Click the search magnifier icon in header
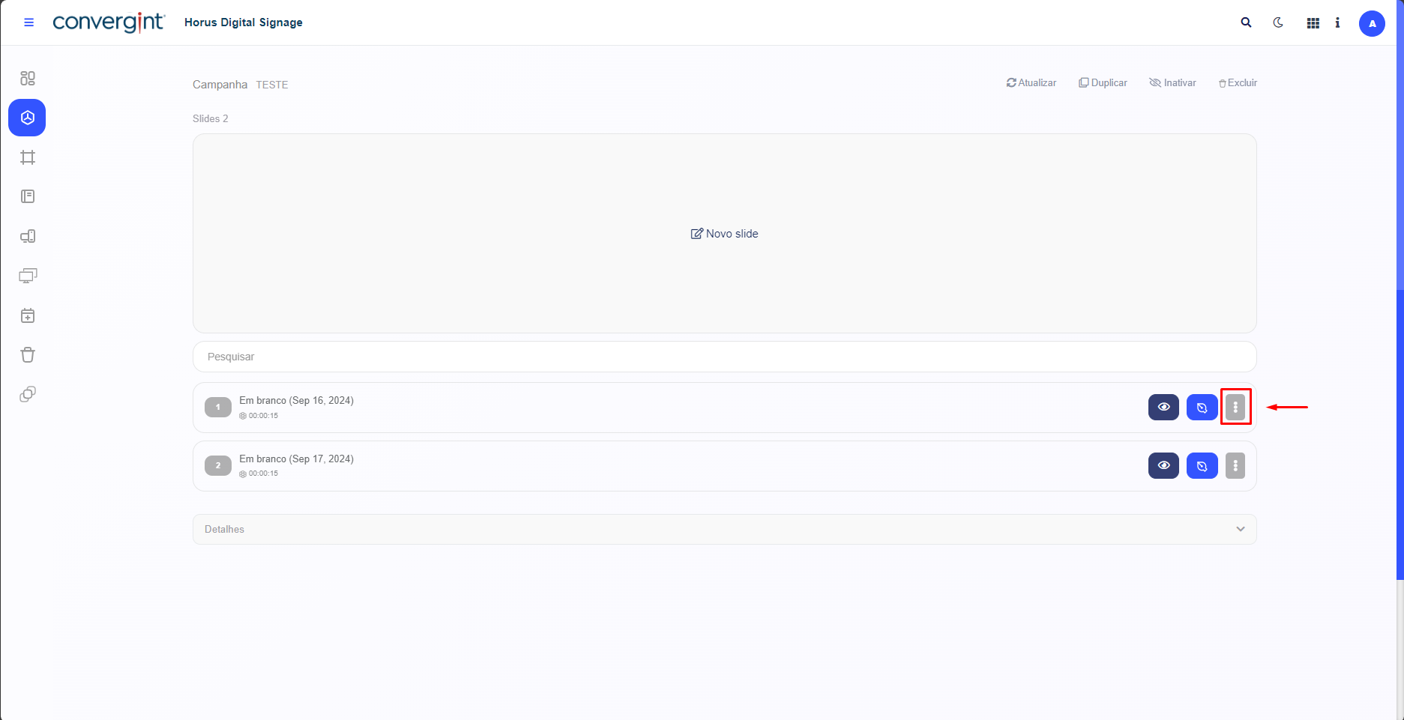This screenshot has height=720, width=1404. (x=1246, y=22)
